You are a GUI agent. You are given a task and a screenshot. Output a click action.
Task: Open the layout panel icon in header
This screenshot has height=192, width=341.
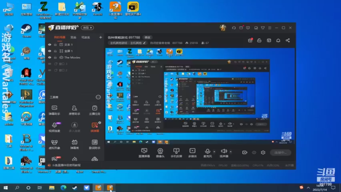(269, 40)
